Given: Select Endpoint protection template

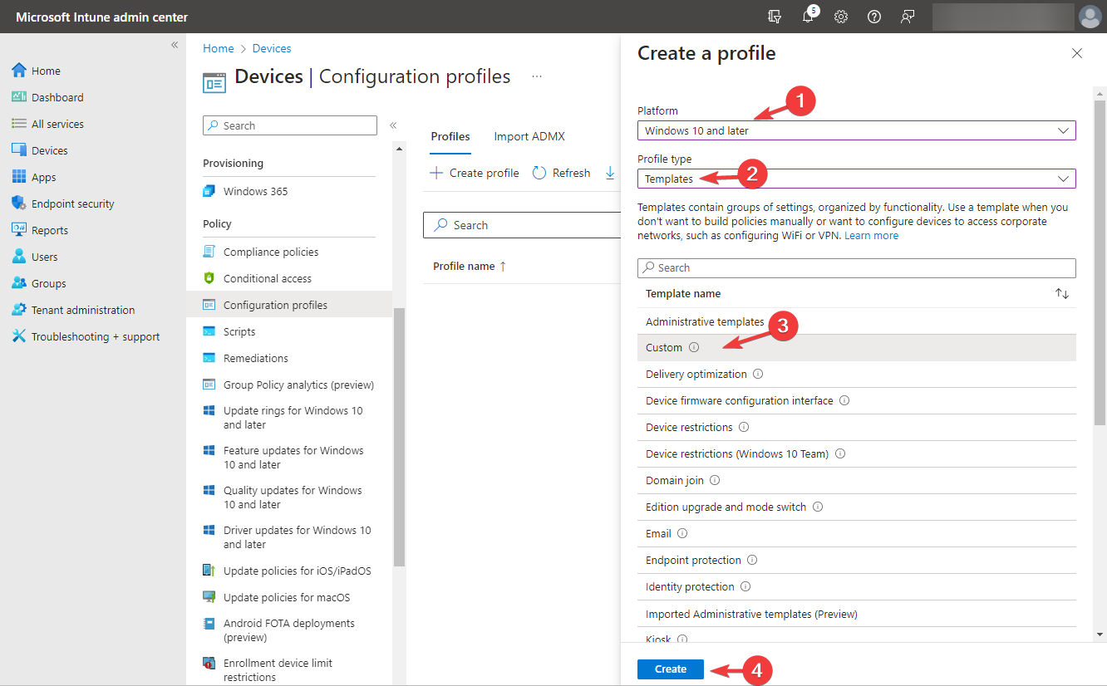Looking at the screenshot, I should tap(856, 560).
